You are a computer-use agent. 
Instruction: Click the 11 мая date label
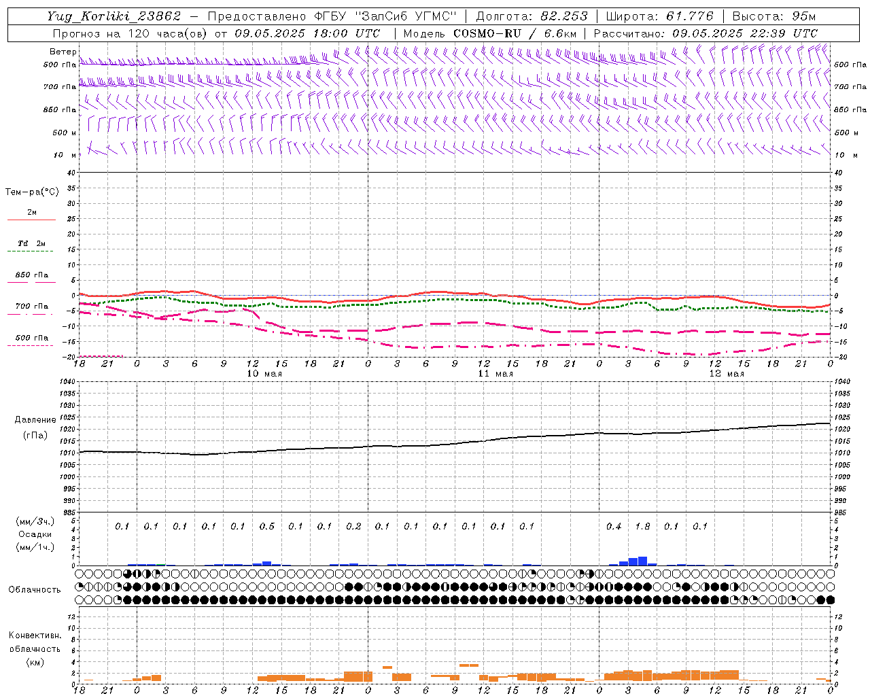point(495,374)
